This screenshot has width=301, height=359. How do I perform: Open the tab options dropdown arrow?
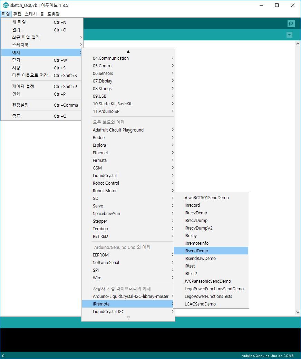289,35
